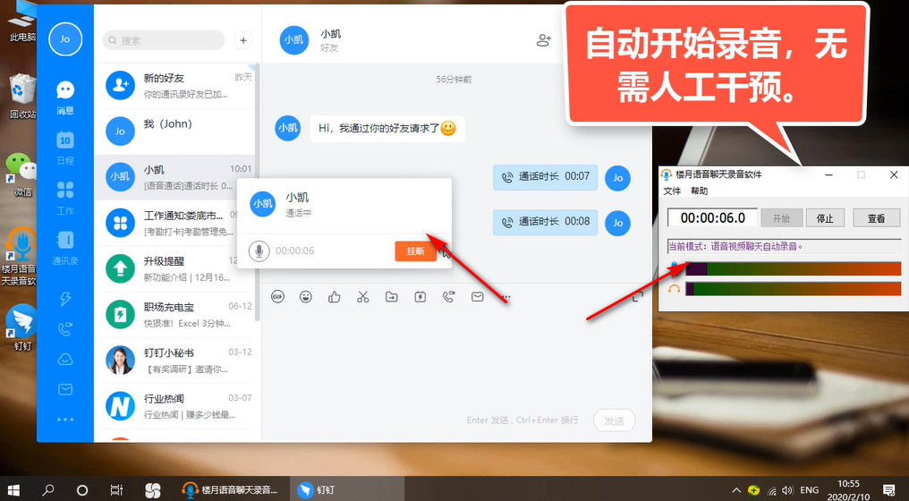Click the phone call sidebar icon
Screen dimensions: 909x501
(x=65, y=329)
